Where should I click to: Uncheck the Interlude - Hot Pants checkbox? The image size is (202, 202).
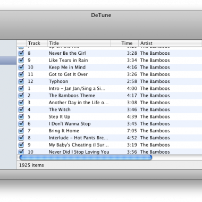tap(21, 138)
